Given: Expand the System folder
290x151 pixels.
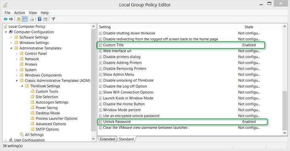Looking at the screenshot, I should pyautogui.click(x=17, y=70).
